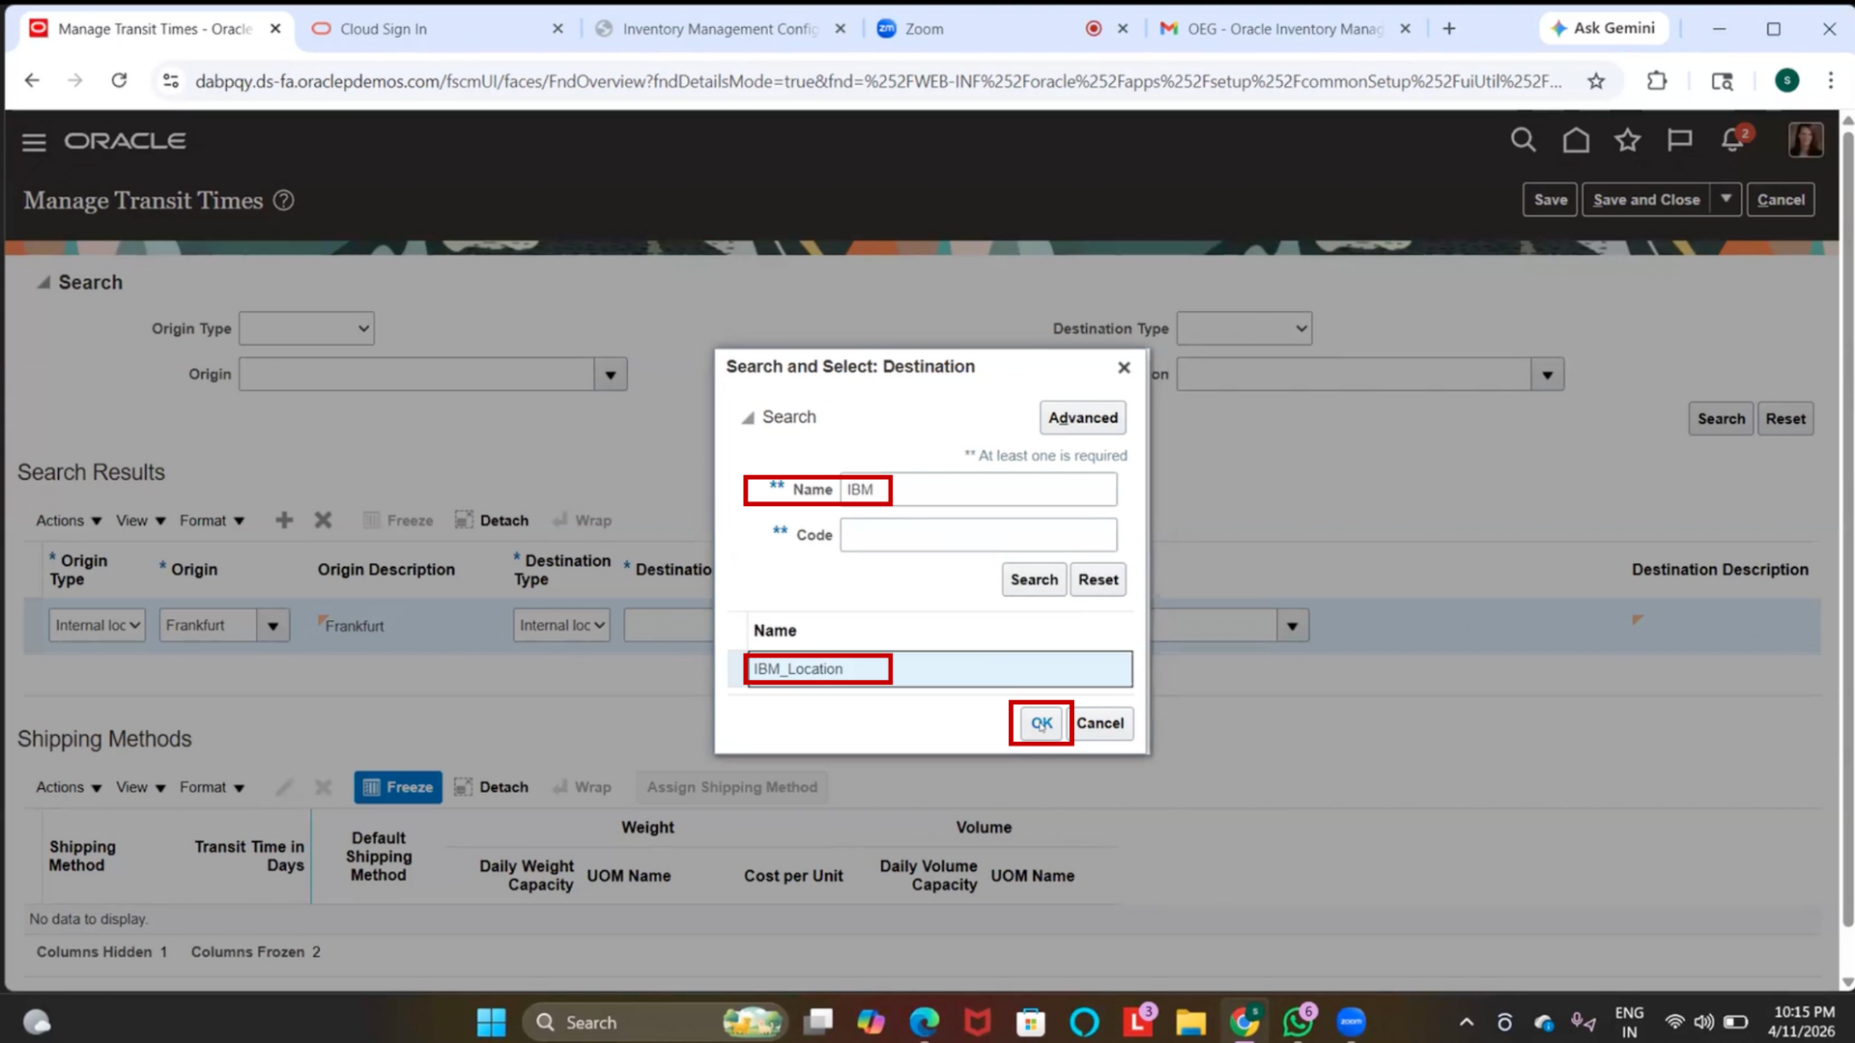Collapse the Search section in the dialog
This screenshot has height=1043, width=1855.
pos(747,418)
